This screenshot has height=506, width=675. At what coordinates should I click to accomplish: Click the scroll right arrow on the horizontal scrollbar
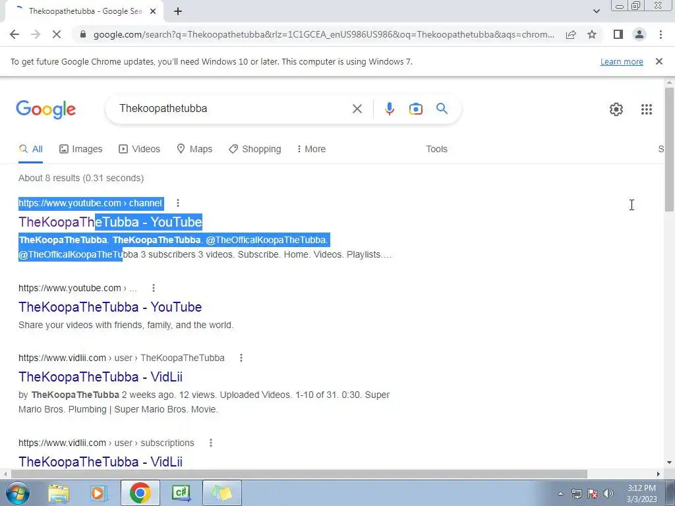pyautogui.click(x=659, y=474)
